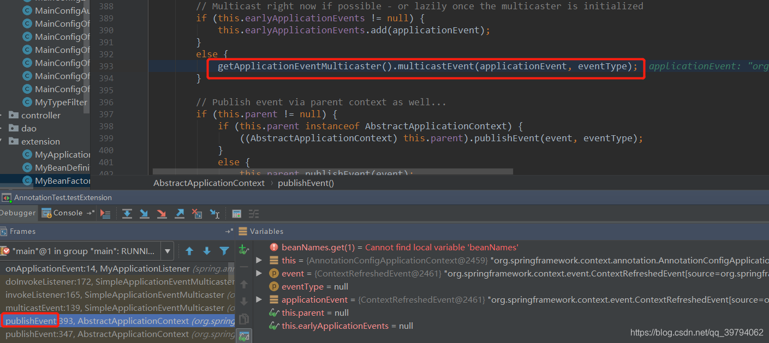Click move watch down arrow in Variables

(x=244, y=301)
